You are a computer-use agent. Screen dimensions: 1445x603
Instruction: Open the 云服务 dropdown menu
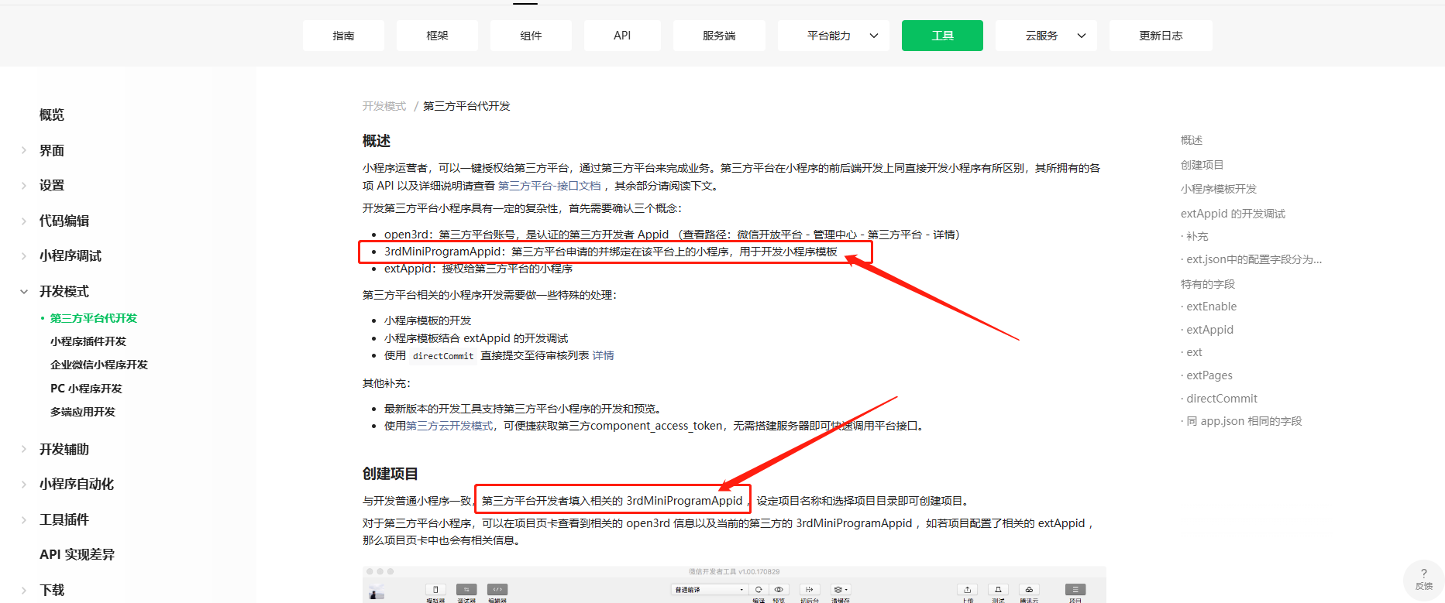(1046, 36)
